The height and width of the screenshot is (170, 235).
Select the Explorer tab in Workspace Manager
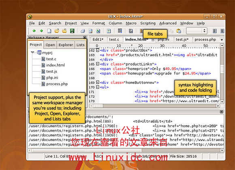point(66,45)
